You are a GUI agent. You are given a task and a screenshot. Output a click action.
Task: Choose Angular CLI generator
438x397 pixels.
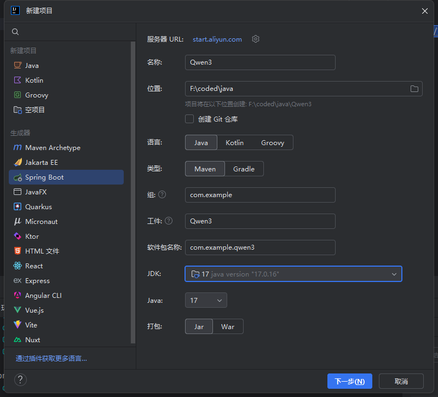pos(66,296)
